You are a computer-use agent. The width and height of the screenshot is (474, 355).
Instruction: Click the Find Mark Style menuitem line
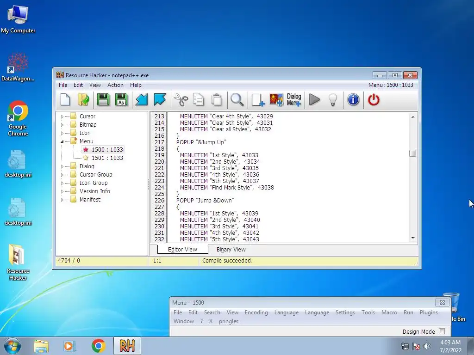pos(227,188)
